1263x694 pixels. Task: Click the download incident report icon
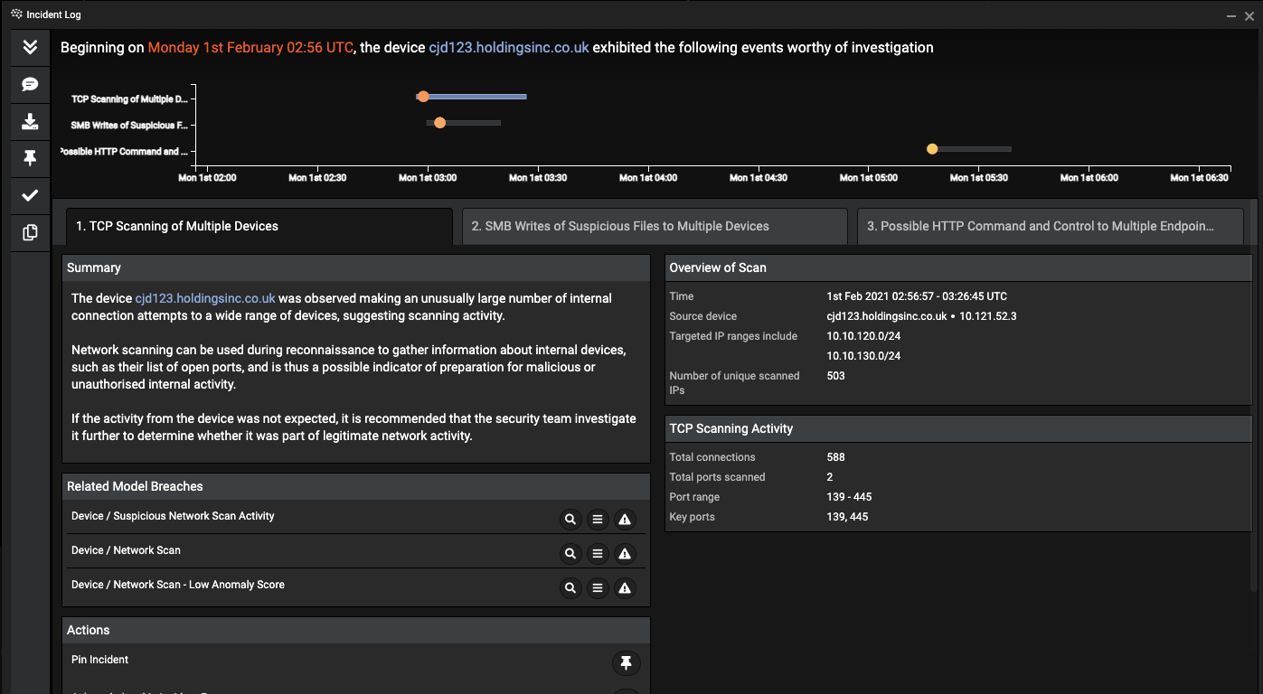point(30,121)
